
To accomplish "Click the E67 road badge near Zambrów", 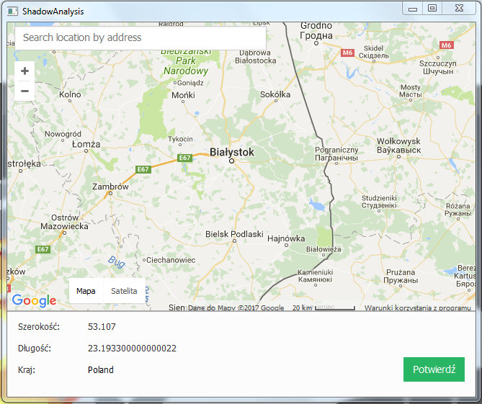I will (x=143, y=169).
